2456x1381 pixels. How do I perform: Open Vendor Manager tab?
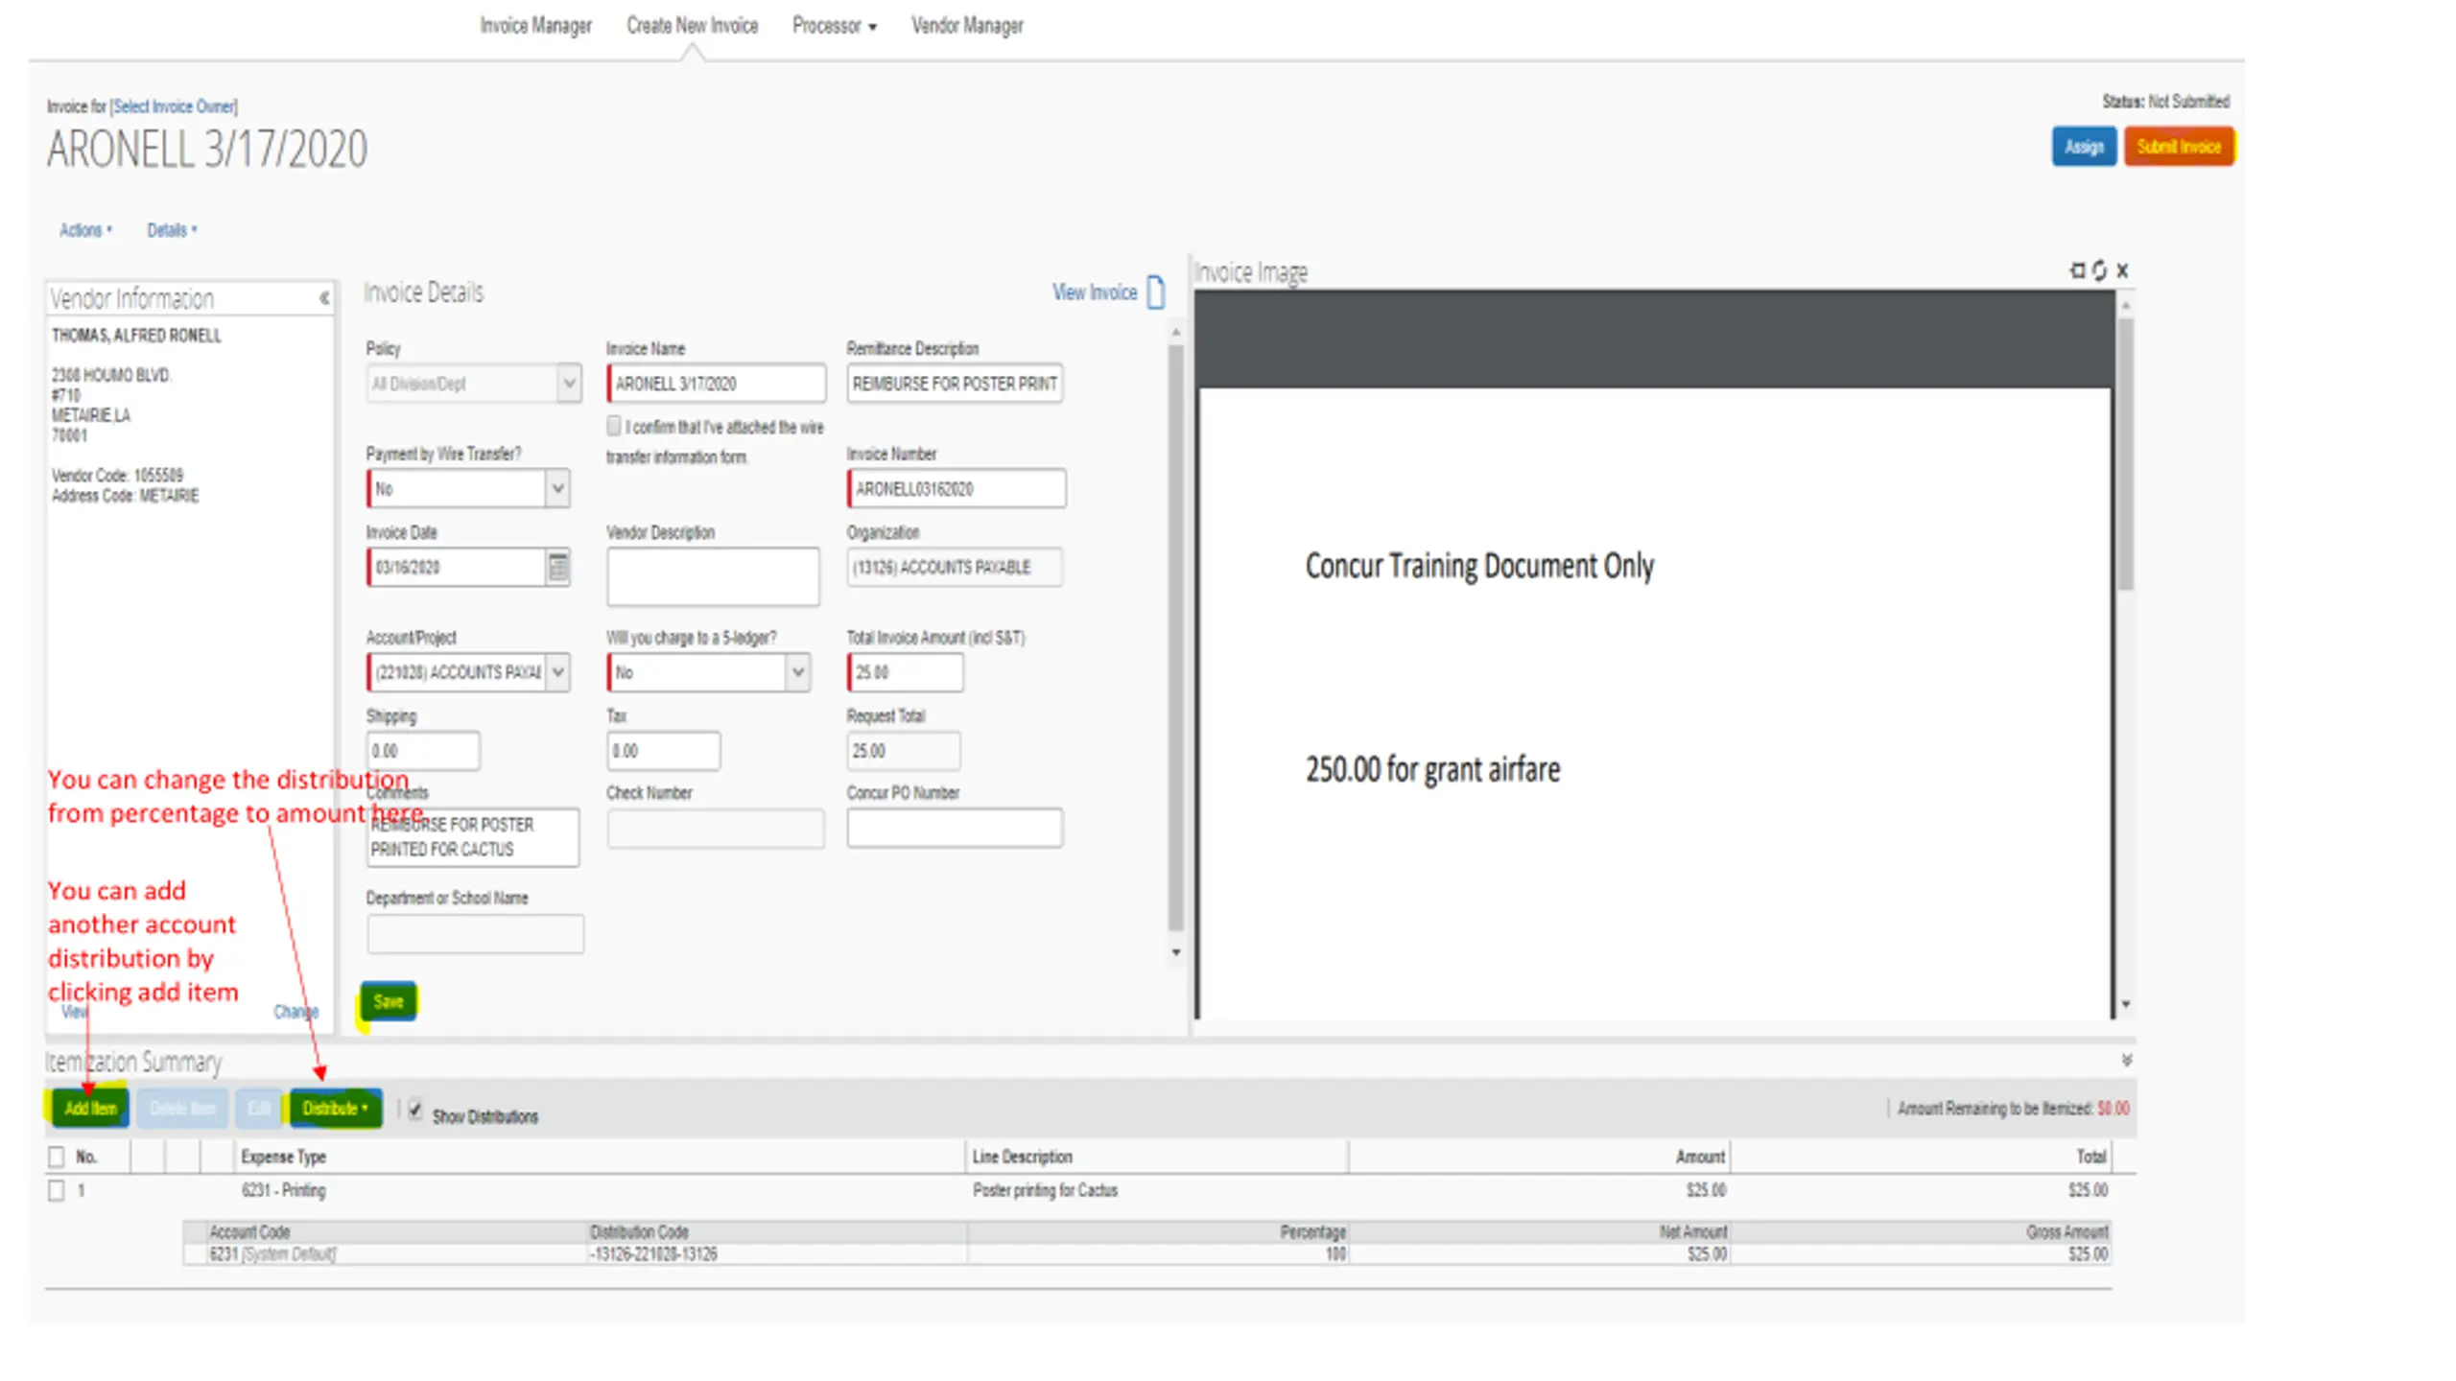[x=966, y=26]
